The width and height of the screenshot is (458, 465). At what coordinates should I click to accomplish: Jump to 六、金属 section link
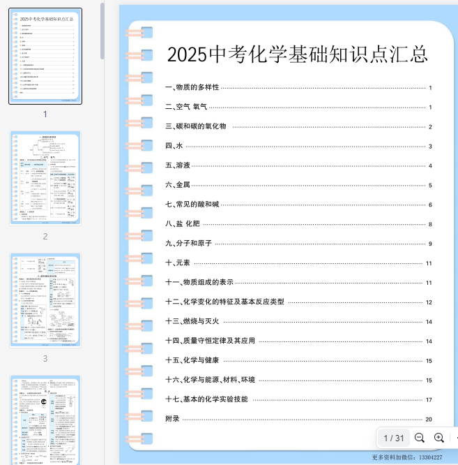coord(178,185)
